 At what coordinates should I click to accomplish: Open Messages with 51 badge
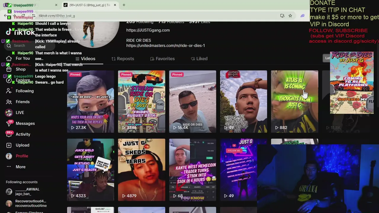point(21,123)
